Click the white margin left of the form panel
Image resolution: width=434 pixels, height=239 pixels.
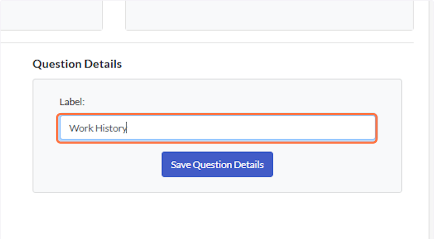point(16,136)
